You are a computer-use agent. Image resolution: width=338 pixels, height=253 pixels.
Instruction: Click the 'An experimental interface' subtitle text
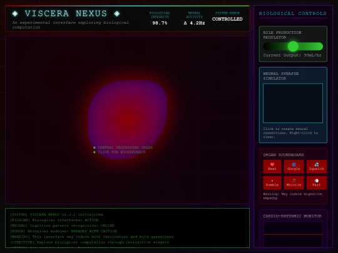click(70, 25)
